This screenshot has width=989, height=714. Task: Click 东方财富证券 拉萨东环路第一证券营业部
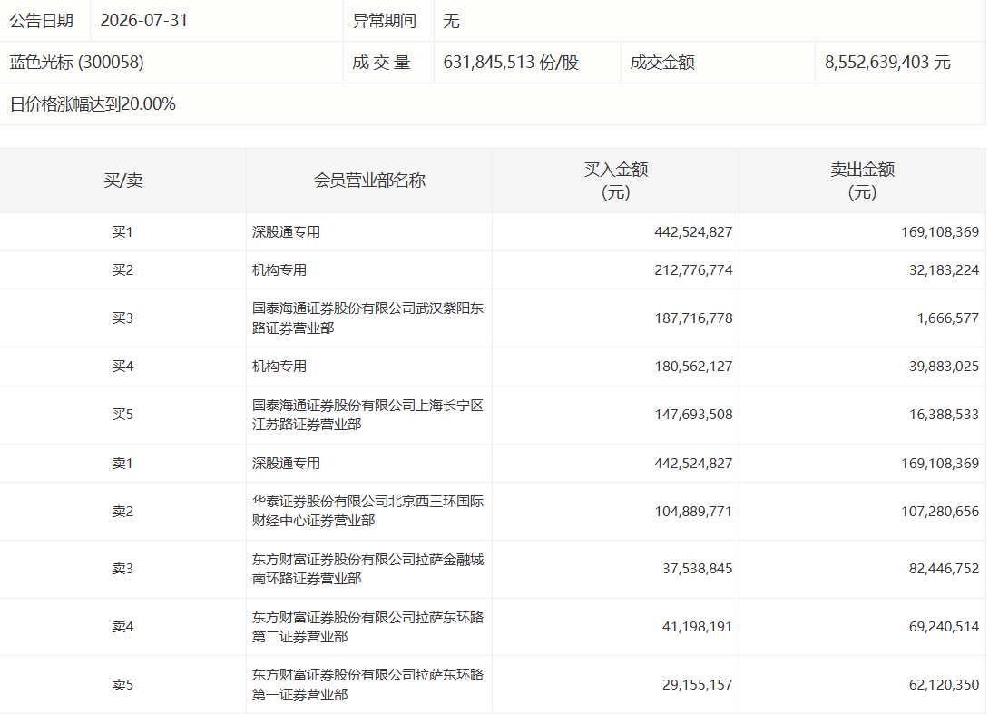point(367,684)
